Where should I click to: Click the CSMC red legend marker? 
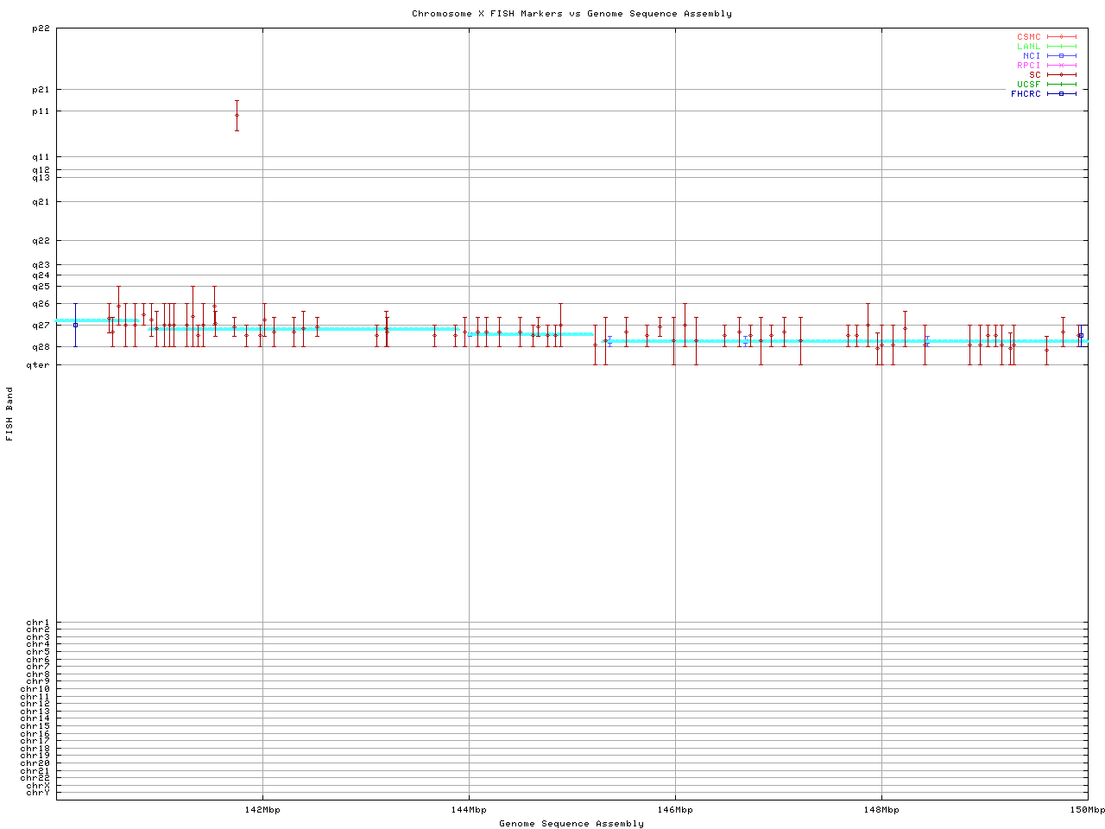1061,37
